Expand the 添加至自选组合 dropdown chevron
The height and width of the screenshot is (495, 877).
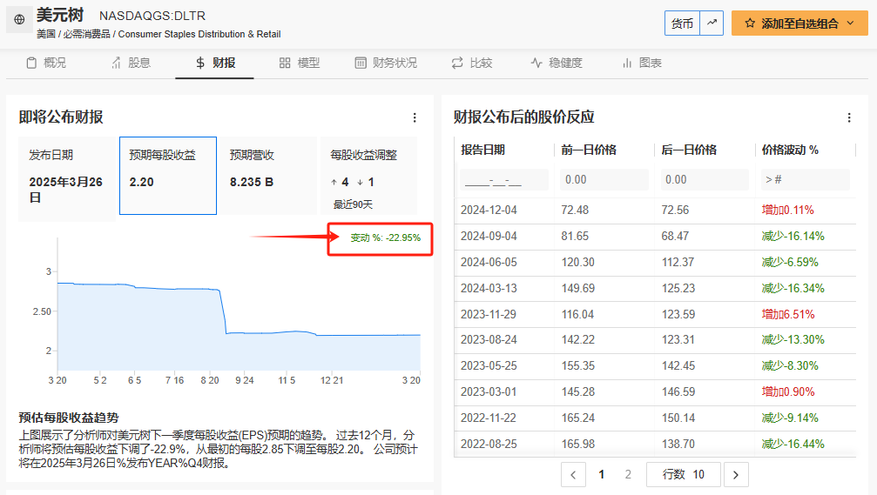click(851, 23)
